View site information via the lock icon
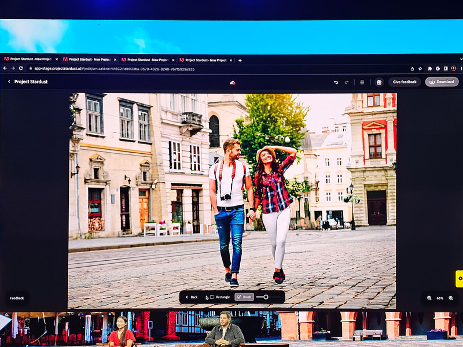 [31, 68]
